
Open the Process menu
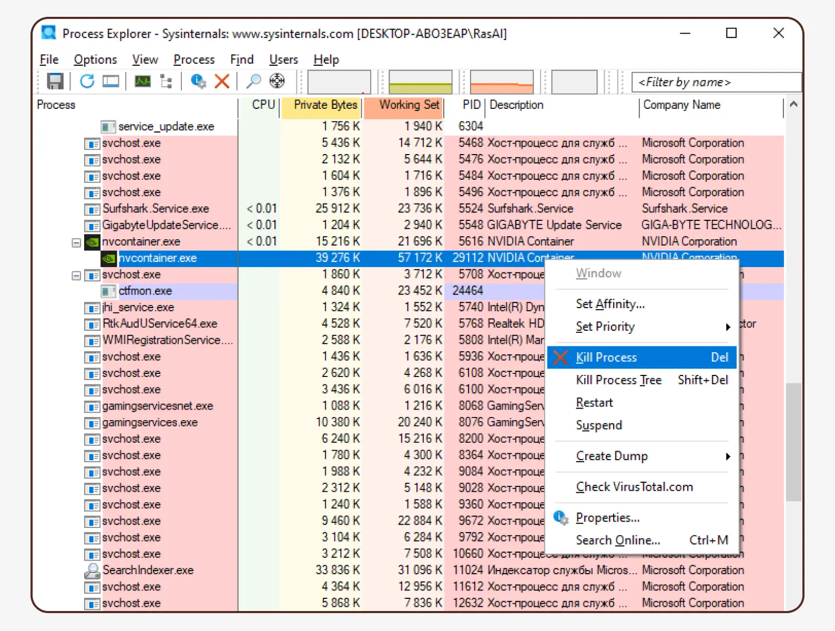[x=194, y=59]
